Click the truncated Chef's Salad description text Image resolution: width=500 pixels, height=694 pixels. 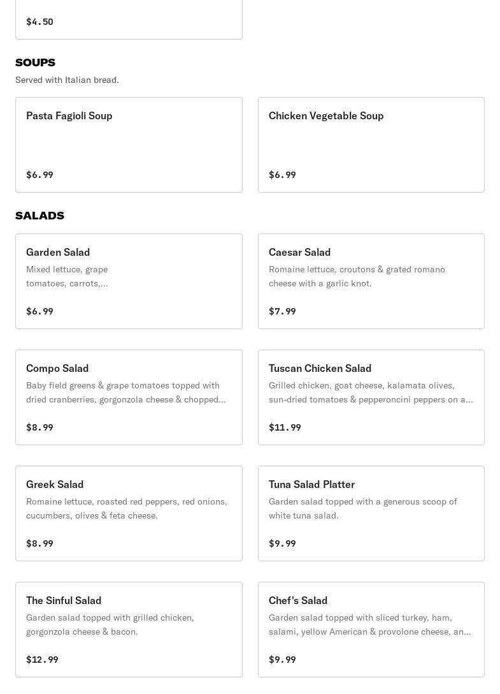click(369, 624)
